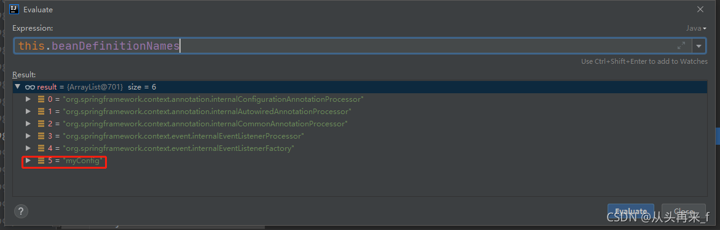This screenshot has width=720, height=230.
Task: Click the Close button
Action: [x=683, y=211]
